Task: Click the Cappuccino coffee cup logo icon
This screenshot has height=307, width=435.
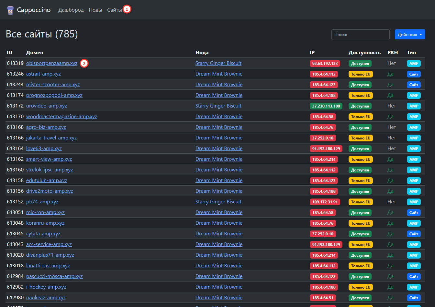Action: [x=10, y=10]
